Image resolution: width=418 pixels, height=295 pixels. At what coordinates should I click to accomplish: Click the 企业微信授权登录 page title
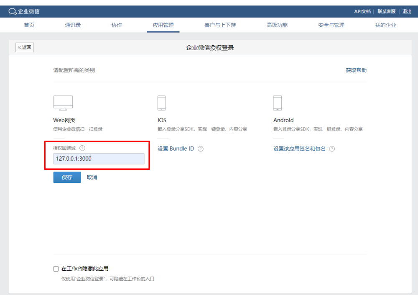[210, 48]
